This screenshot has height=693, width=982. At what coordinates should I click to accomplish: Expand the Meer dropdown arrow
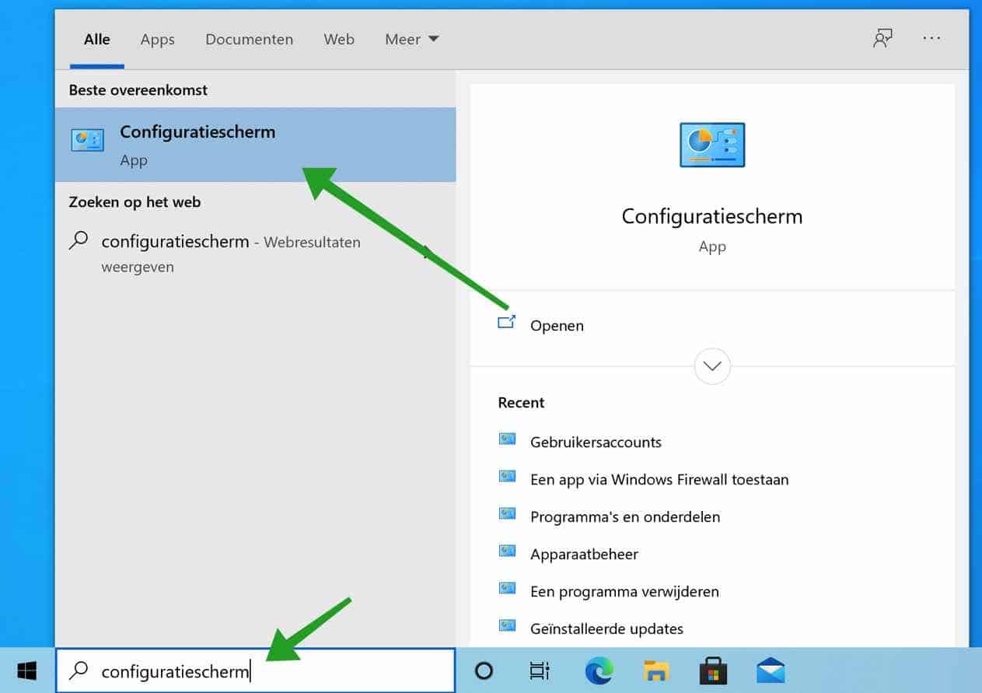tap(433, 39)
